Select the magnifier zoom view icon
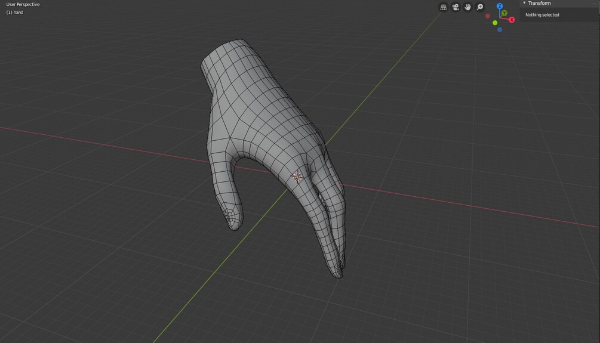This screenshot has width=600, height=343. pos(480,7)
